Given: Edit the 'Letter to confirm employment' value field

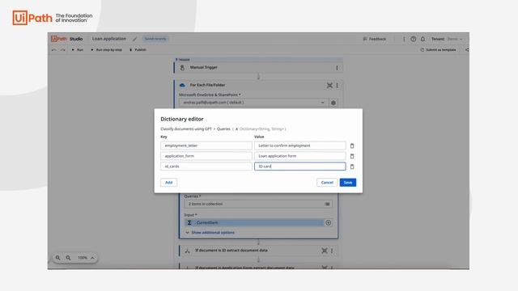Looking at the screenshot, I should (300, 145).
